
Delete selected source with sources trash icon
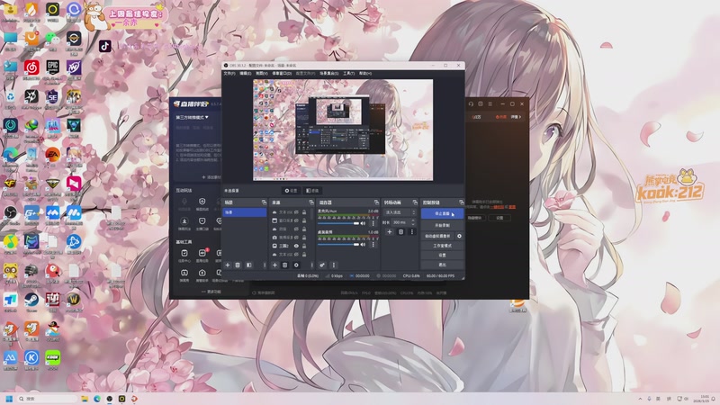284,265
